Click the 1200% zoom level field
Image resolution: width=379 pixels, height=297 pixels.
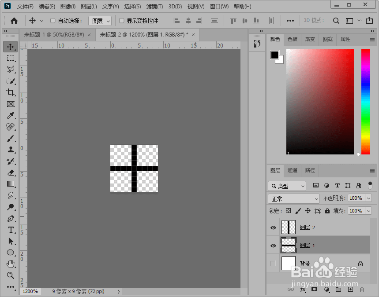[30, 291]
